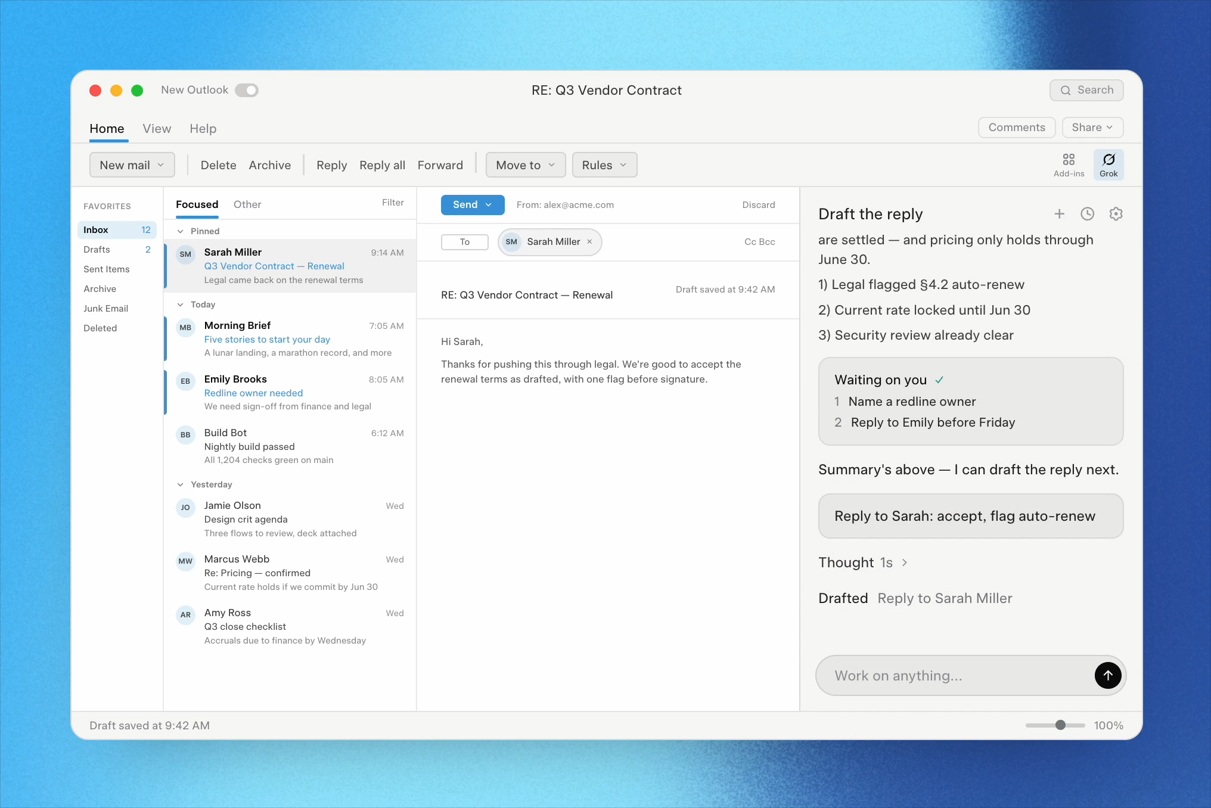Screen dimensions: 1211x808
Task: Expand the Thought 1s details
Action: 863,563
